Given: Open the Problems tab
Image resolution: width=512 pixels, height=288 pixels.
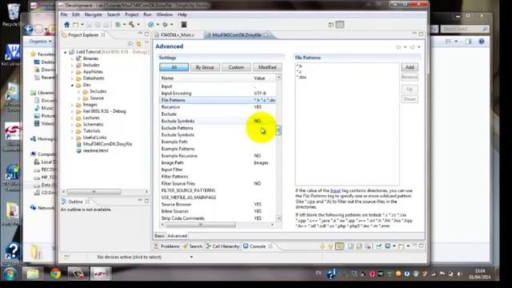Looking at the screenshot, I should tap(166, 246).
